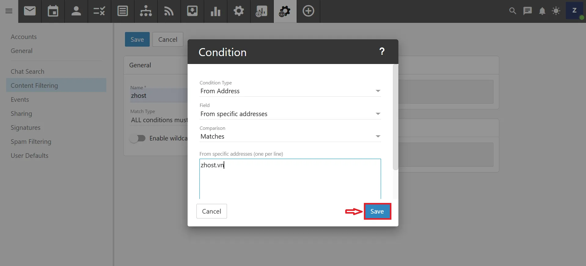Open the Notes icon in top bar

click(123, 11)
